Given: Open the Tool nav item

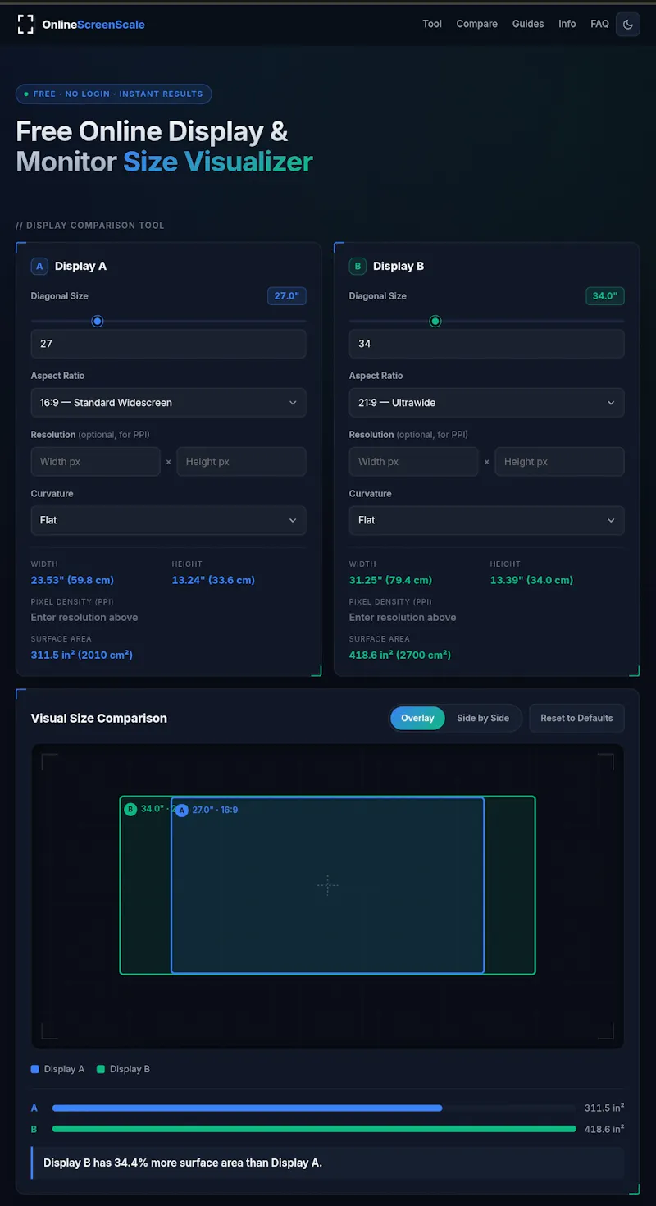Looking at the screenshot, I should point(432,24).
